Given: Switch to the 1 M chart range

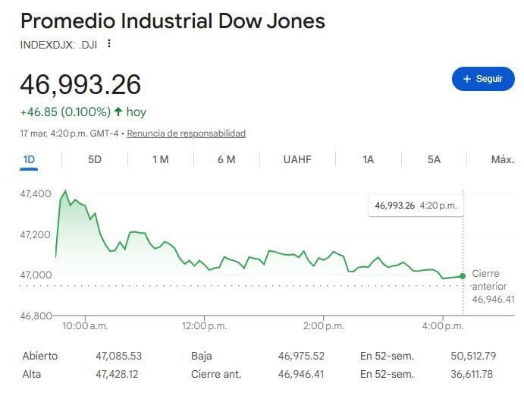Looking at the screenshot, I should point(160,159).
